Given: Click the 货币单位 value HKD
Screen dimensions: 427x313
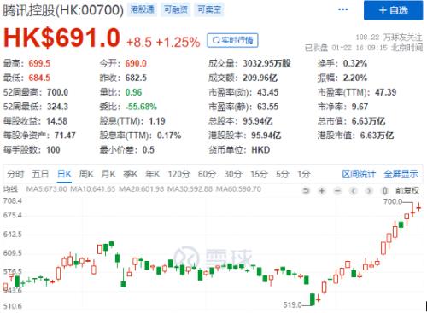Looking at the screenshot, I should coord(260,150).
